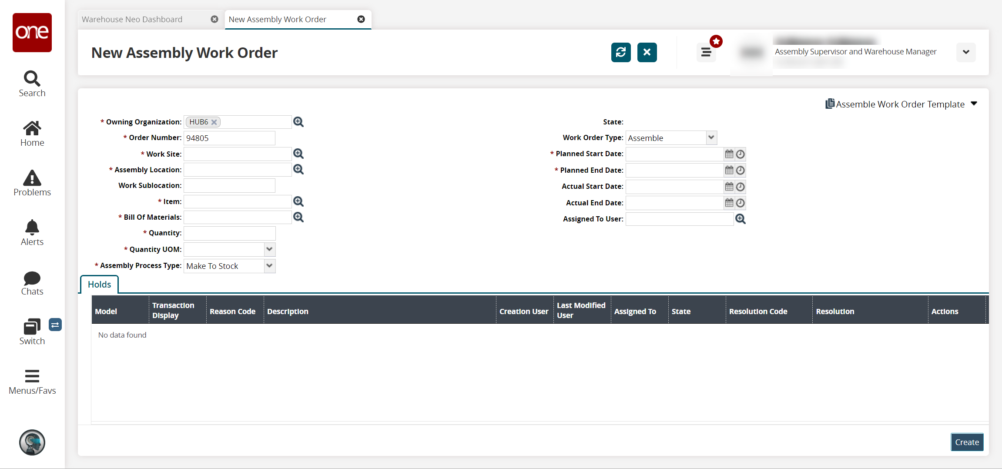Click the blue swap arrows badge near Switch
Viewport: 1002px width, 469px height.
point(55,325)
